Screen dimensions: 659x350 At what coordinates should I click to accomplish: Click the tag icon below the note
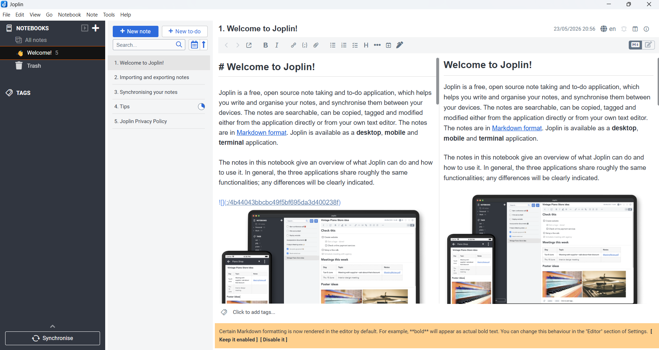click(x=224, y=312)
